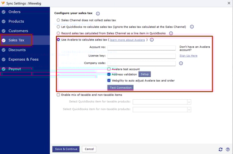Close the Sync Settings dialog
This screenshot has height=154, width=233.
coord(229,3)
